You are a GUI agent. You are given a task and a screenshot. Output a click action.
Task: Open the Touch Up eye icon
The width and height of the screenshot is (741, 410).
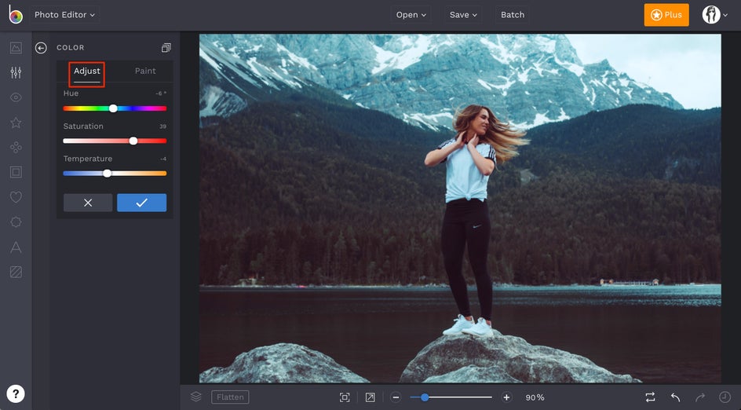(16, 97)
